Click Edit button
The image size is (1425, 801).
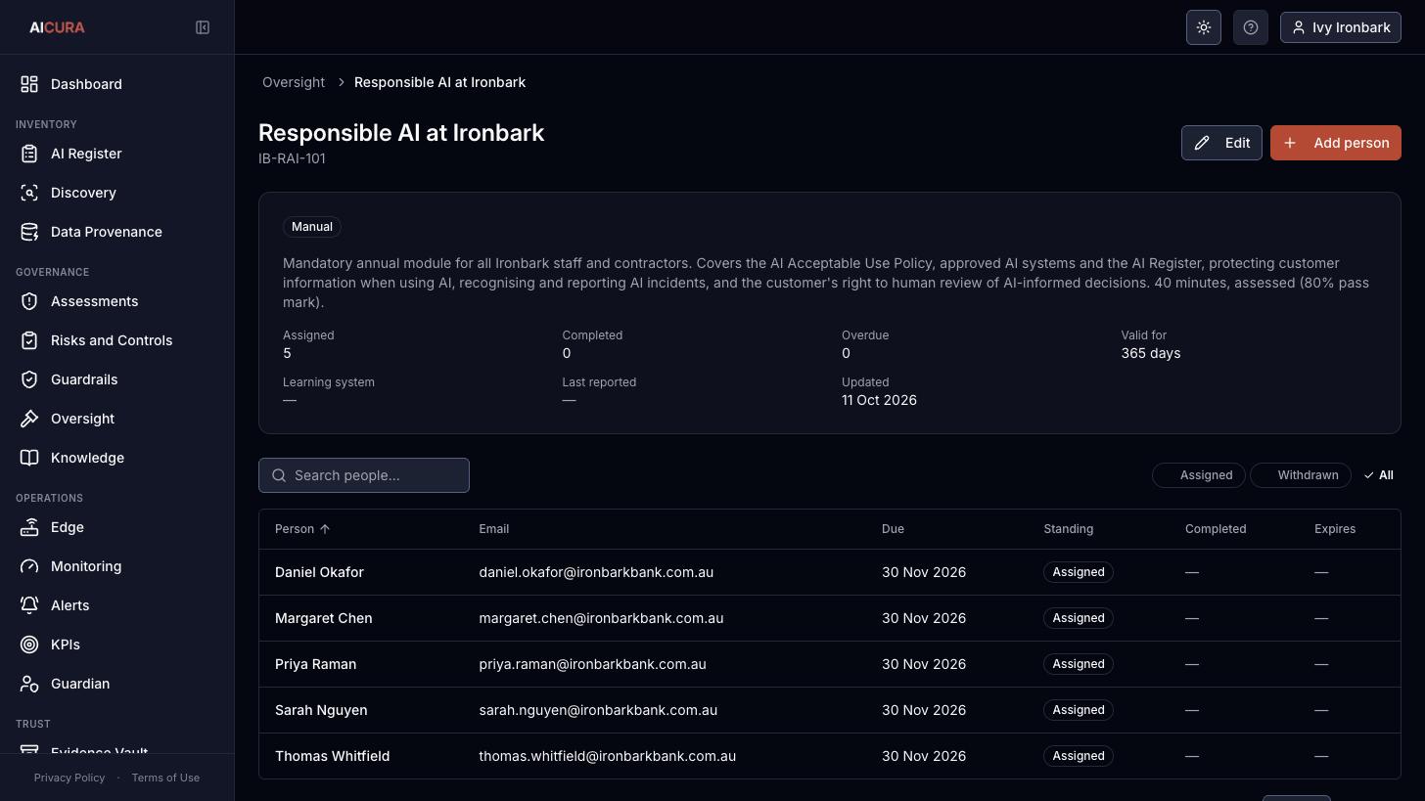(1221, 143)
